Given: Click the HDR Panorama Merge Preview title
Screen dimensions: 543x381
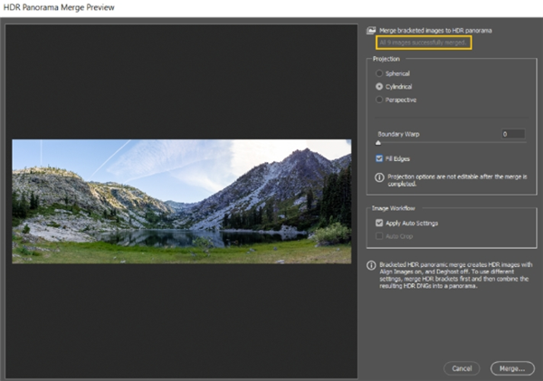Looking at the screenshot, I should [x=59, y=8].
